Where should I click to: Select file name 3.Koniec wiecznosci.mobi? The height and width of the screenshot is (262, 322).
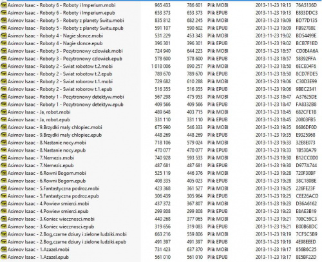[51, 219]
